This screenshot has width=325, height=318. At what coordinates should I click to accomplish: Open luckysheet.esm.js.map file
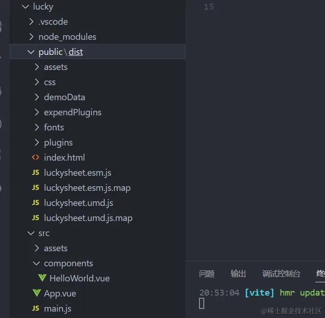87,188
